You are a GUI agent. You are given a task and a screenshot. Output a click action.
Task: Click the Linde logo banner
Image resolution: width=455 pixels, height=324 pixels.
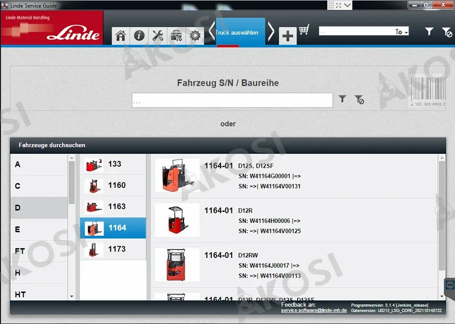[x=52, y=28]
